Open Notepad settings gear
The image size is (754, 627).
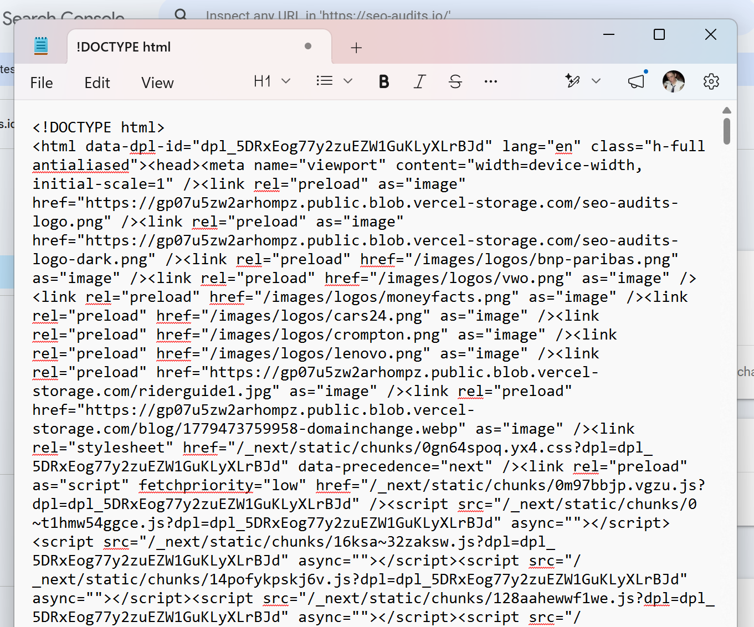711,82
